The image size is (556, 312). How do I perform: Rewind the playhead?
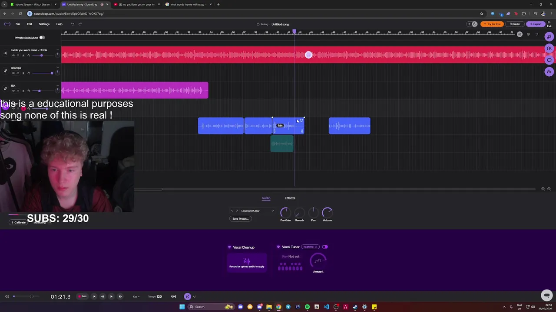103,296
